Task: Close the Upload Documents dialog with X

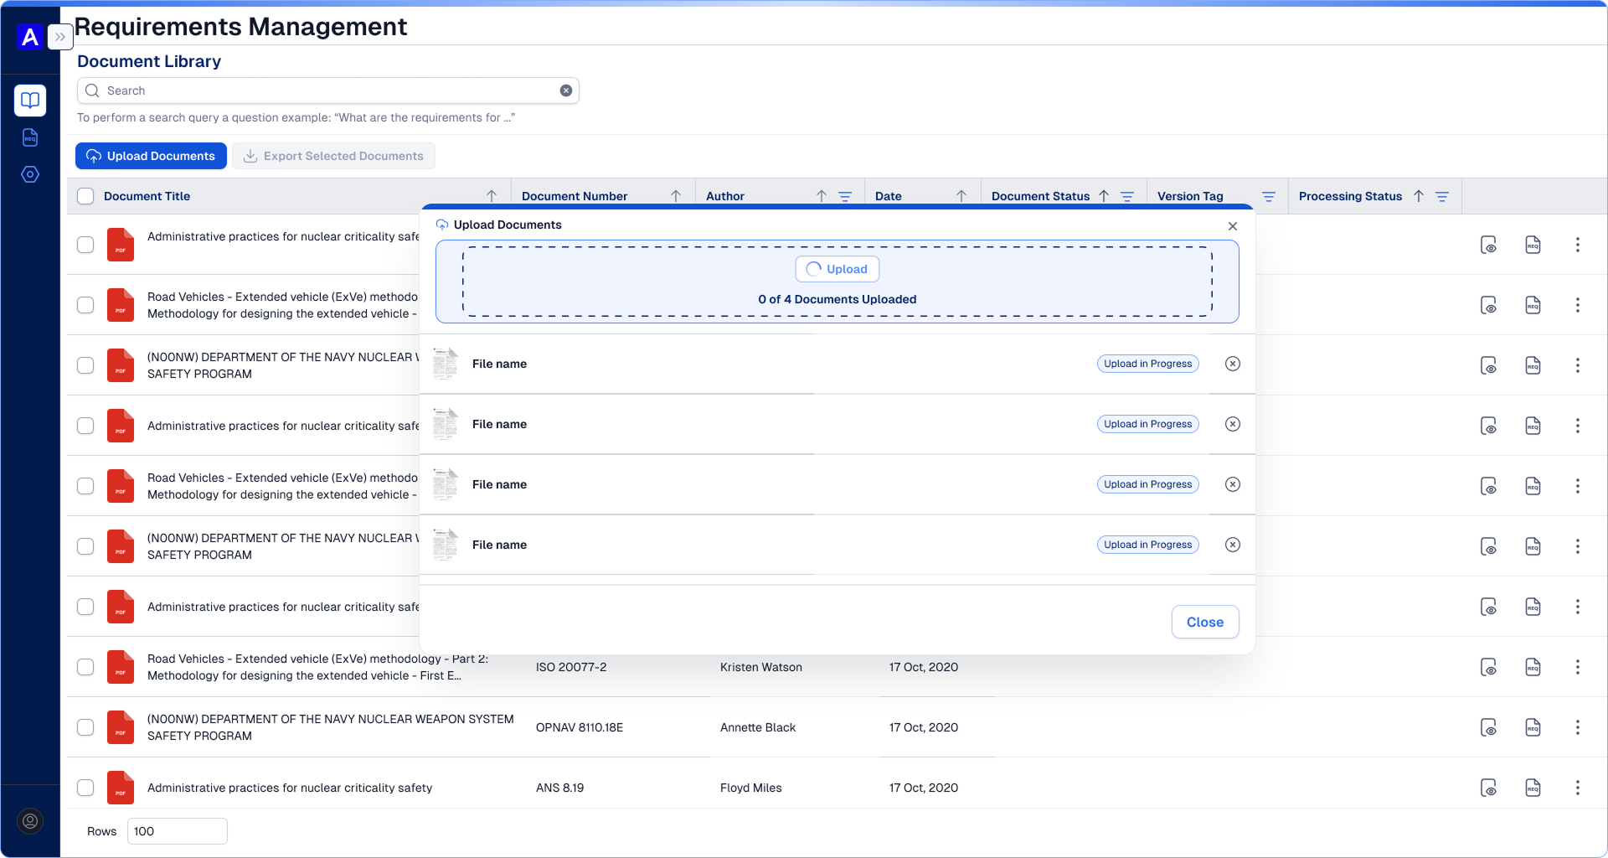Action: point(1233,226)
